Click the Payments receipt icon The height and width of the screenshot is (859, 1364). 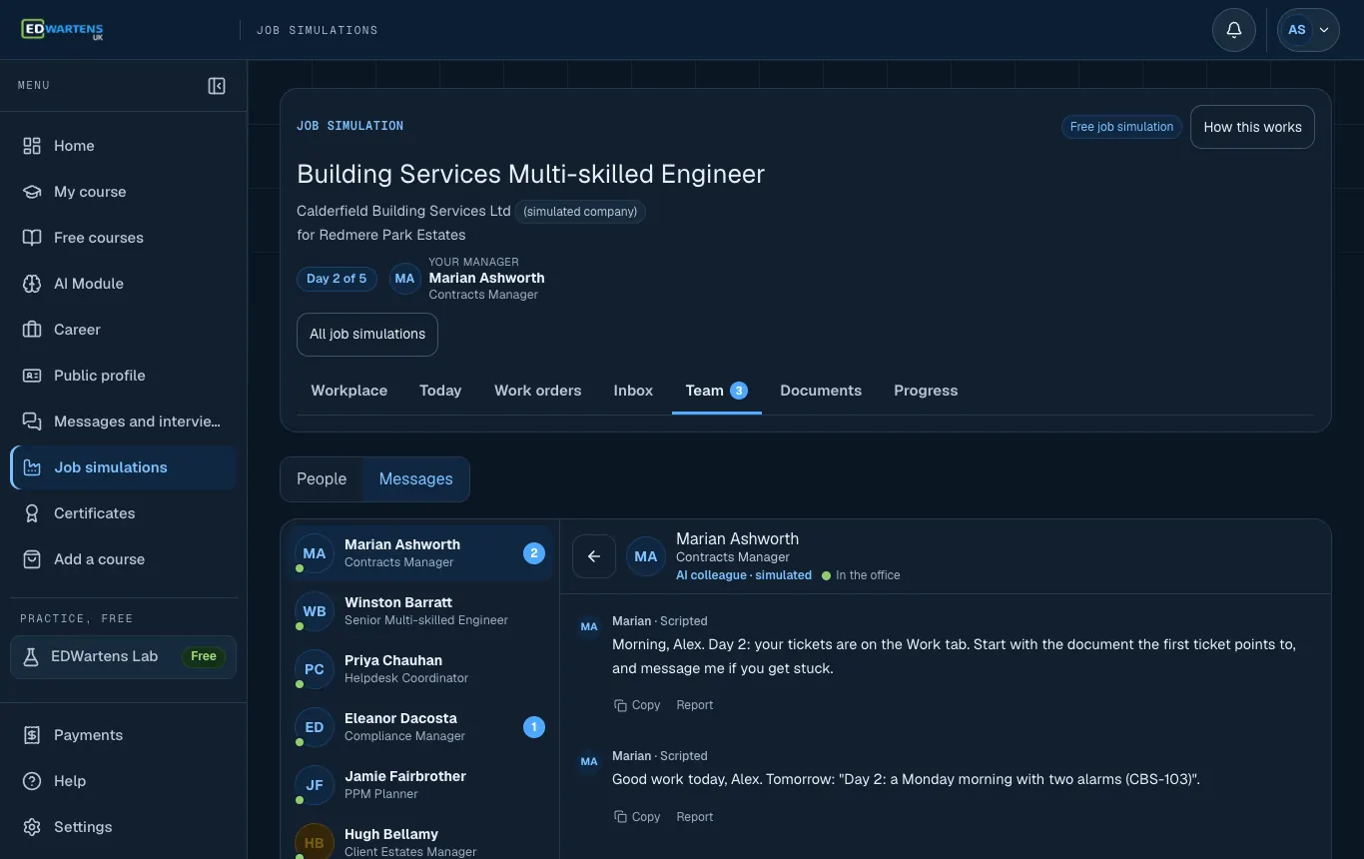pos(32,735)
